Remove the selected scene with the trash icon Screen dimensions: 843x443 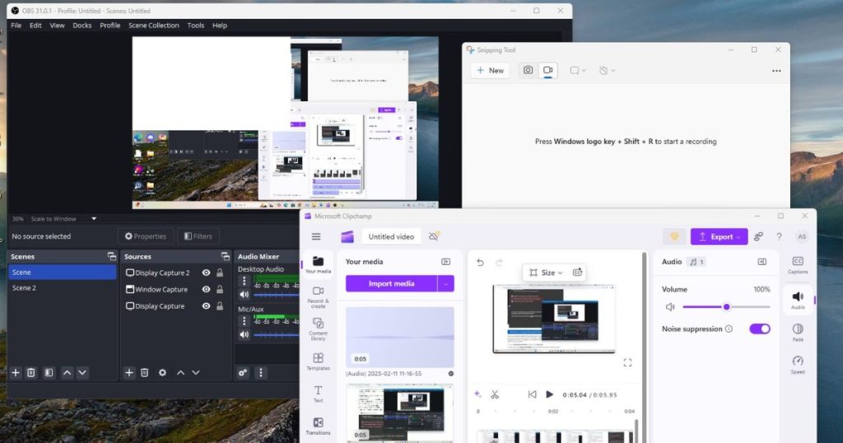pos(31,372)
